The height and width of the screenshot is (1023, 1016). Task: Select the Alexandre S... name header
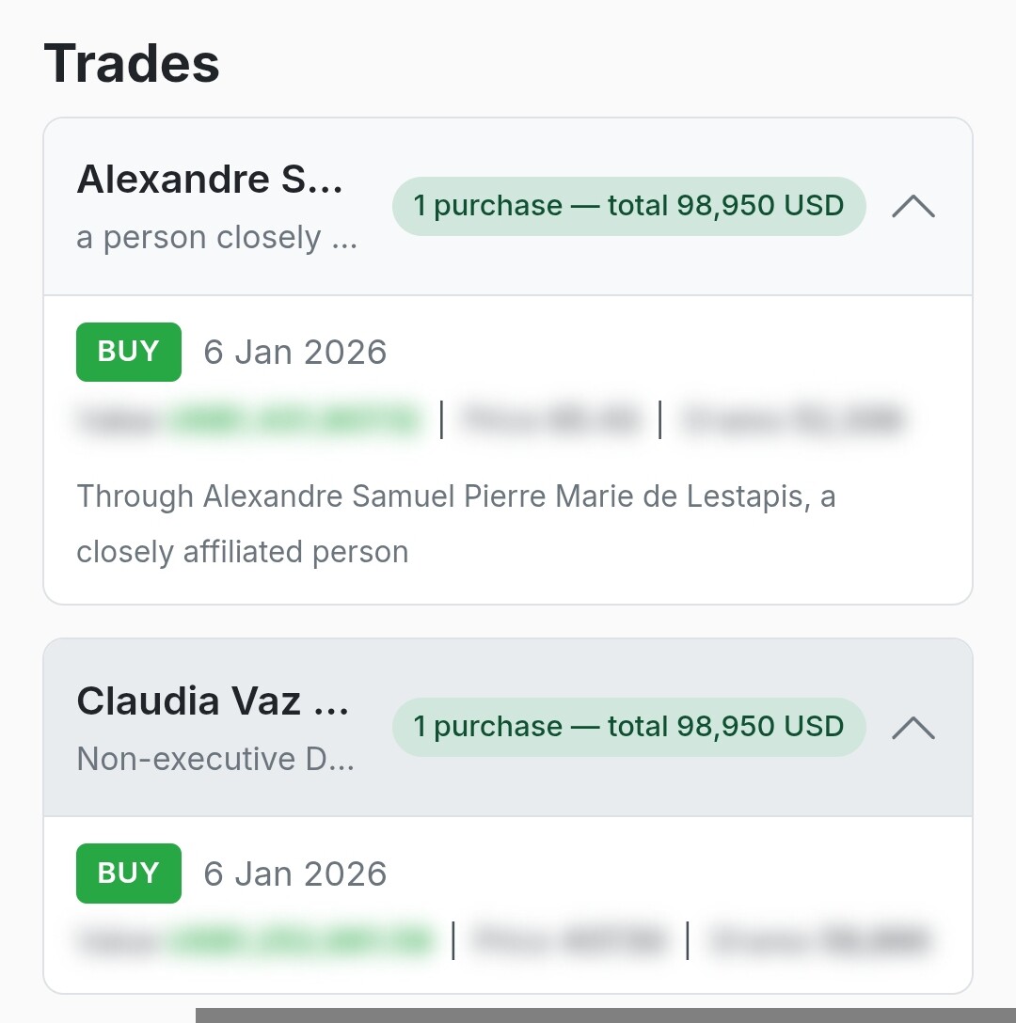(211, 179)
